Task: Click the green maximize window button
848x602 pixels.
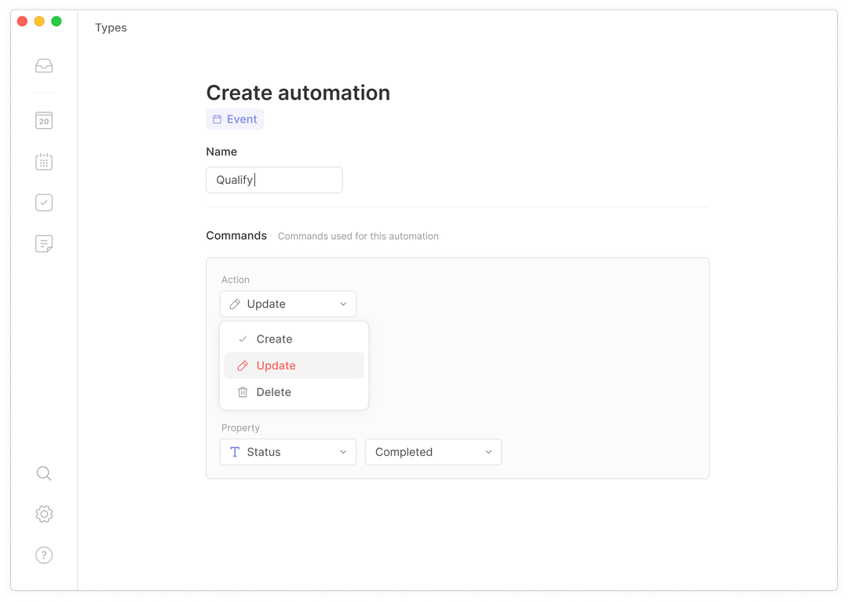Action: [57, 21]
